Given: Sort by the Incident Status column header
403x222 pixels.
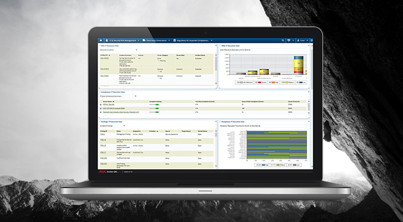Looking at the screenshot, I should (x=200, y=55).
